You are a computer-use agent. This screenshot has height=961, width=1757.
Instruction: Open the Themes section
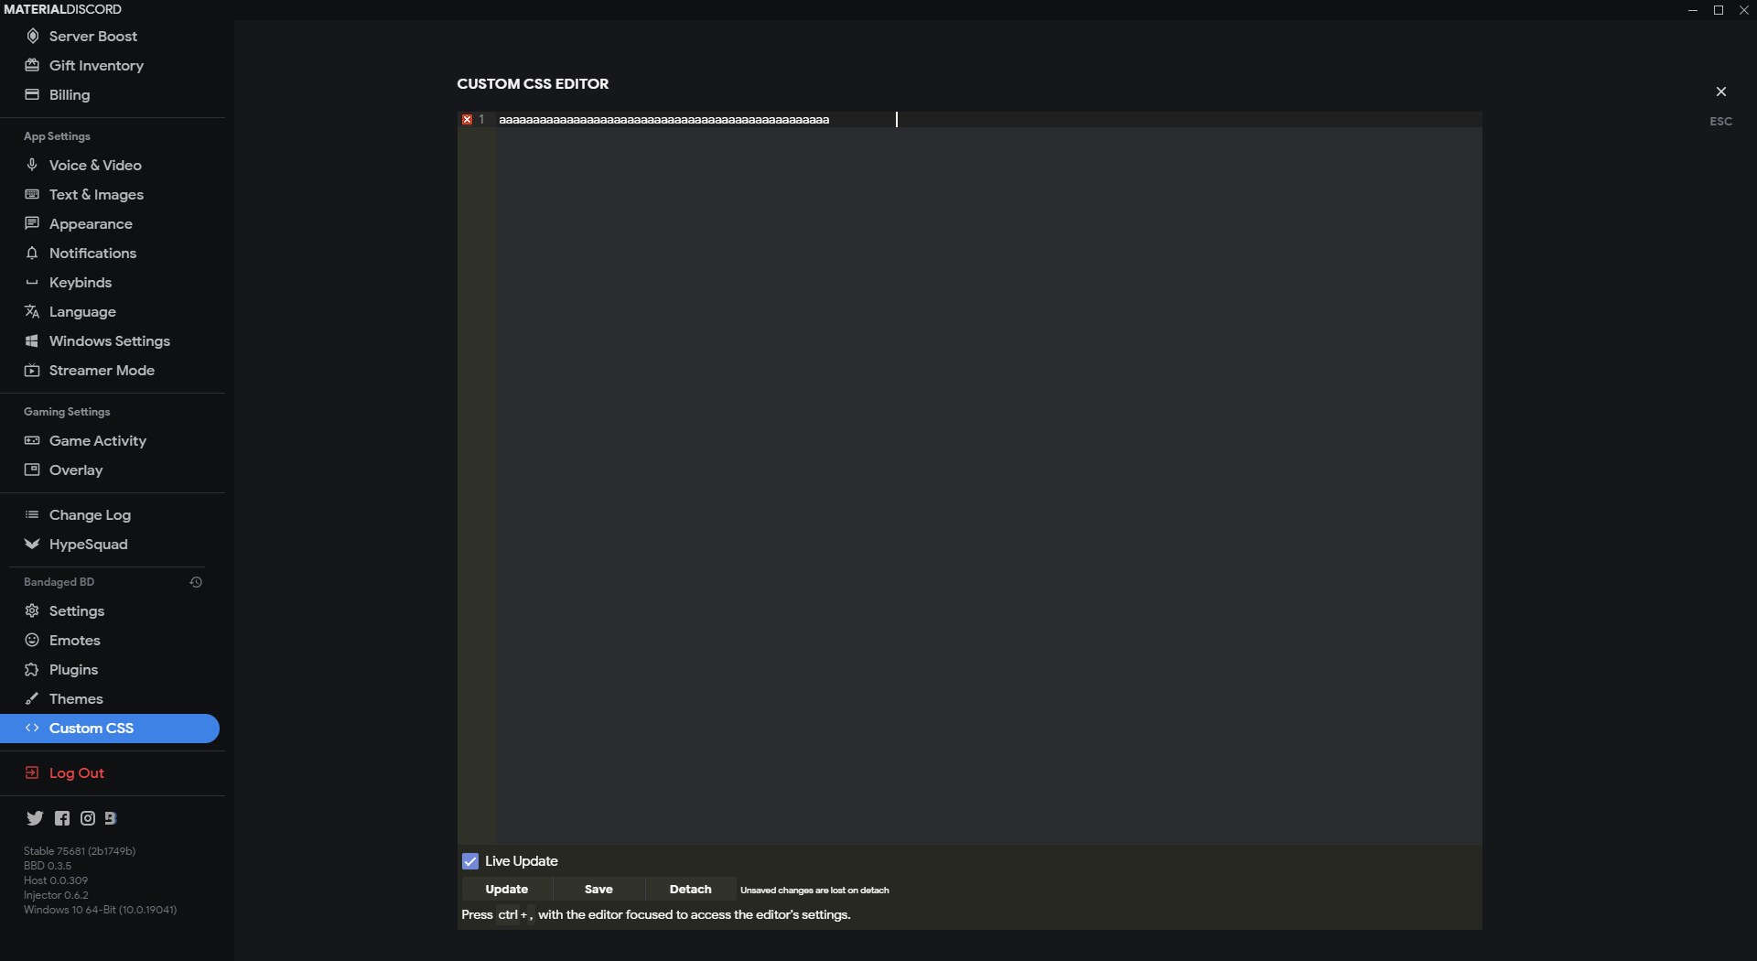pos(76,698)
